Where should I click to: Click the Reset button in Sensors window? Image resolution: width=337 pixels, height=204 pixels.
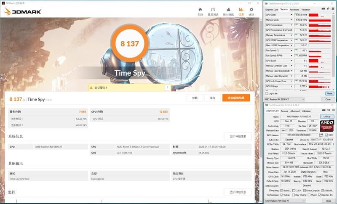pyautogui.click(x=329, y=93)
